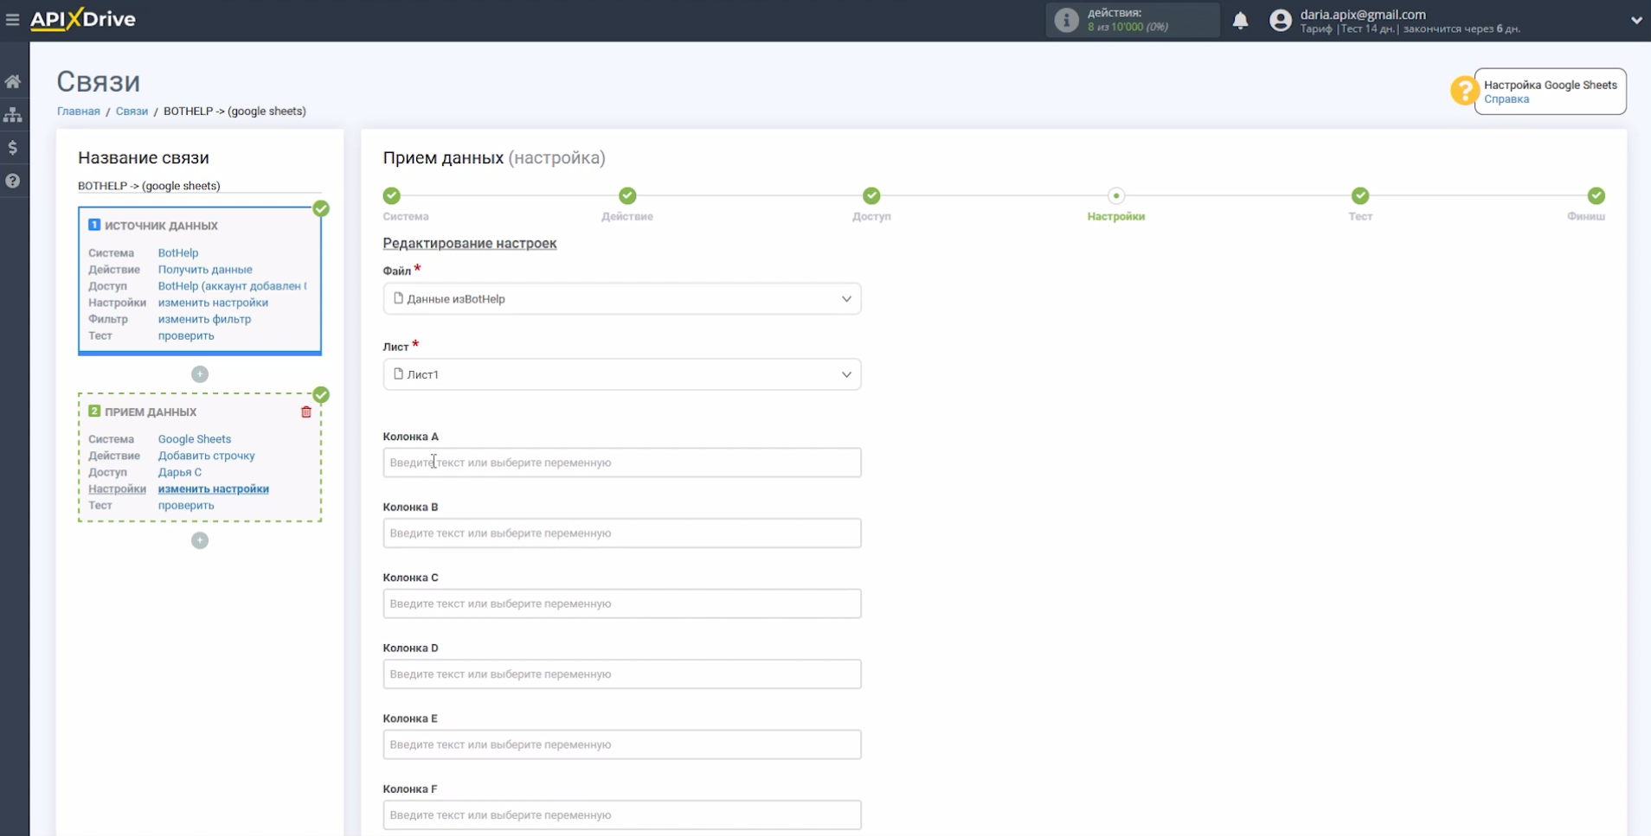Image resolution: width=1651 pixels, height=836 pixels.
Task: Click the Колонка C input field
Action: coord(622,603)
